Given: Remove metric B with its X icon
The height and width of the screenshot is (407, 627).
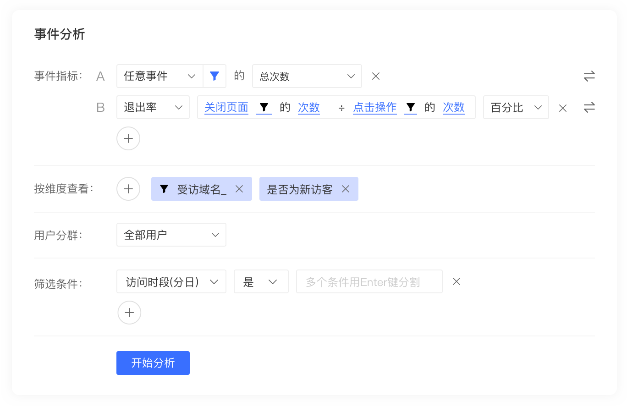Looking at the screenshot, I should click(x=563, y=108).
